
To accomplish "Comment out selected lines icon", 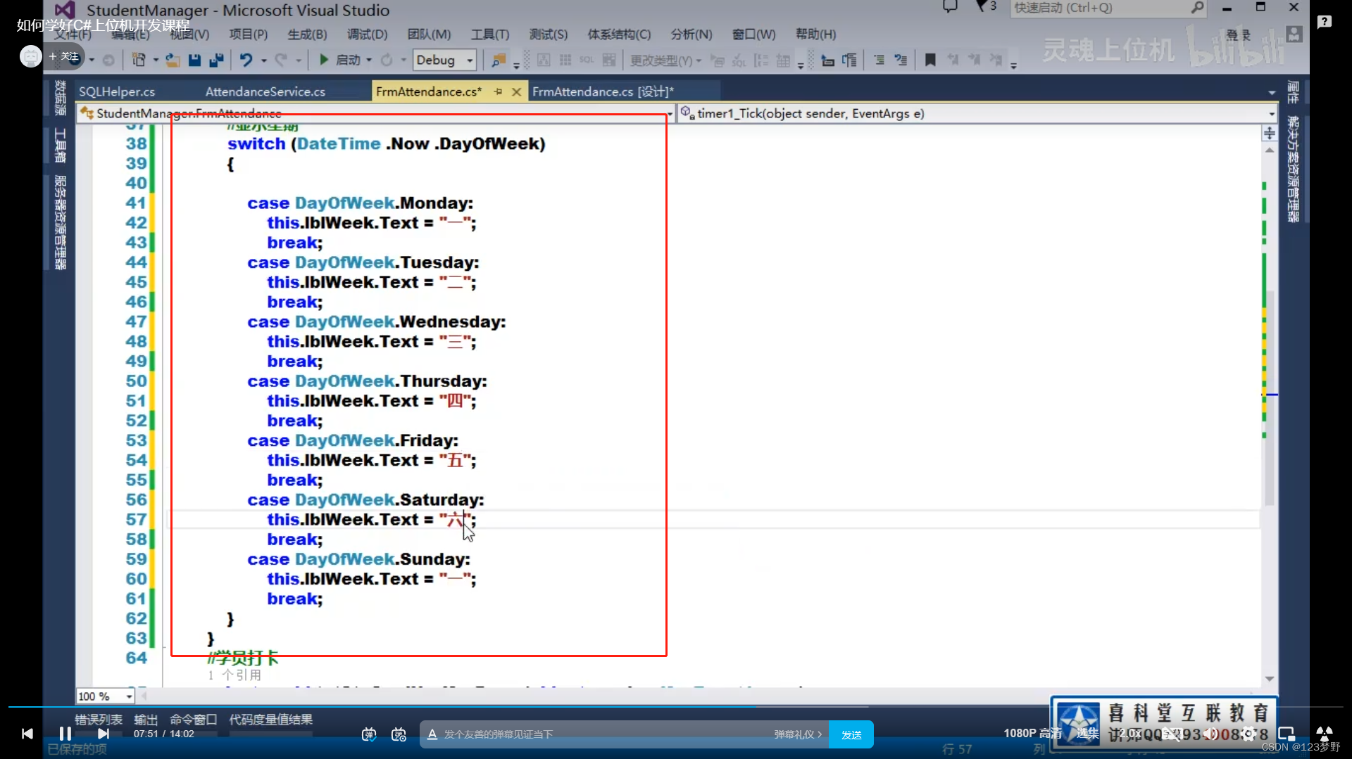I will [879, 60].
